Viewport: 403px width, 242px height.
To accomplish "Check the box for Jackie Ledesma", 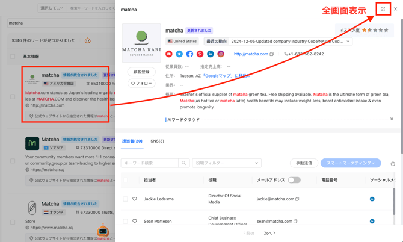I will pyautogui.click(x=126, y=199).
